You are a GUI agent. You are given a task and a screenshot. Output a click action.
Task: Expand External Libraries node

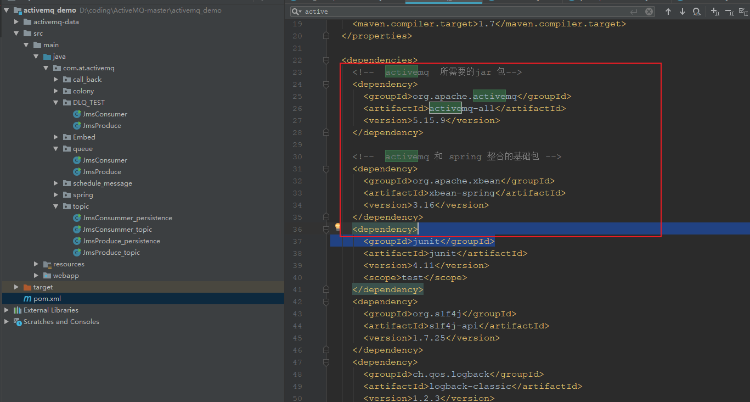point(7,310)
